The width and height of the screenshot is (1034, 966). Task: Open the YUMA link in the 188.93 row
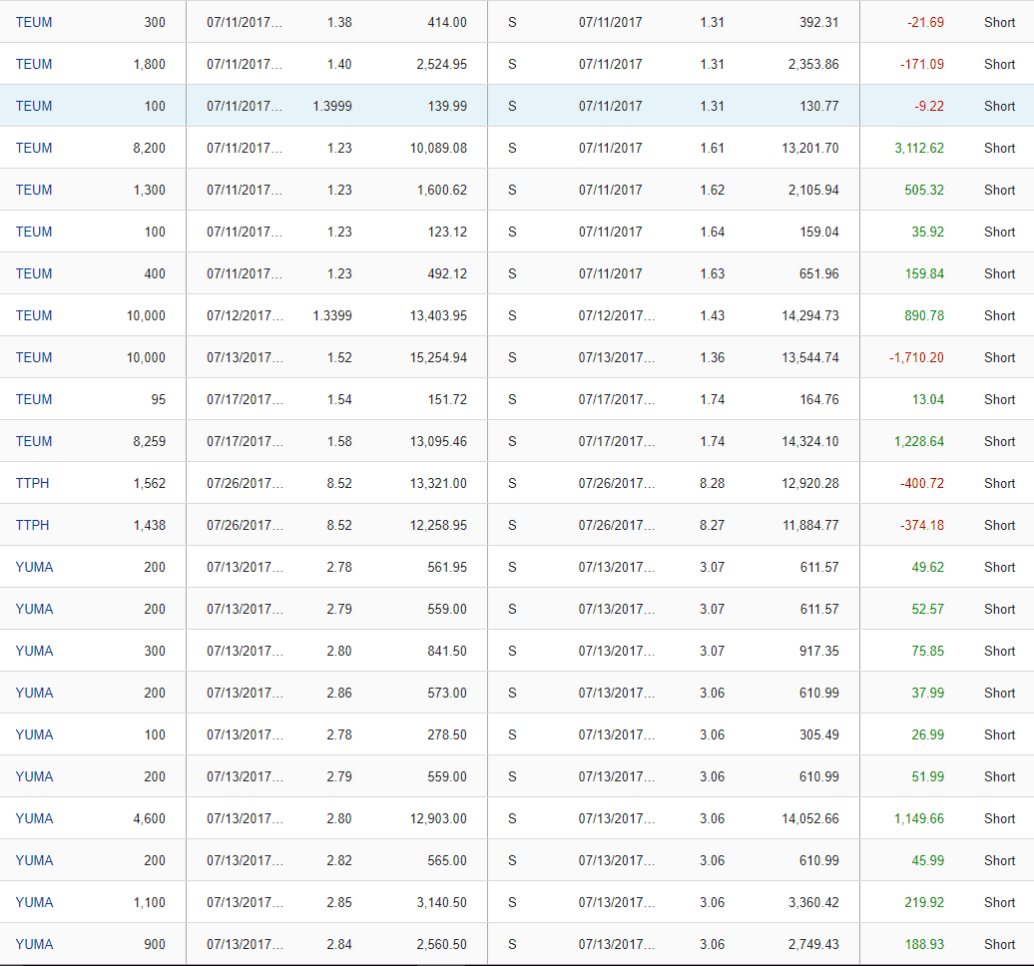pos(34,944)
